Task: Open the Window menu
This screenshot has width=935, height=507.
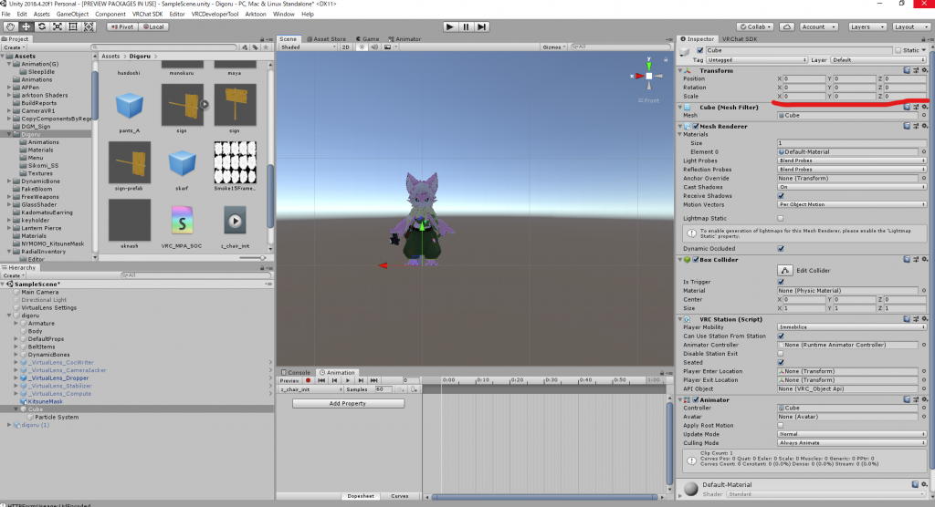Action: pyautogui.click(x=283, y=15)
